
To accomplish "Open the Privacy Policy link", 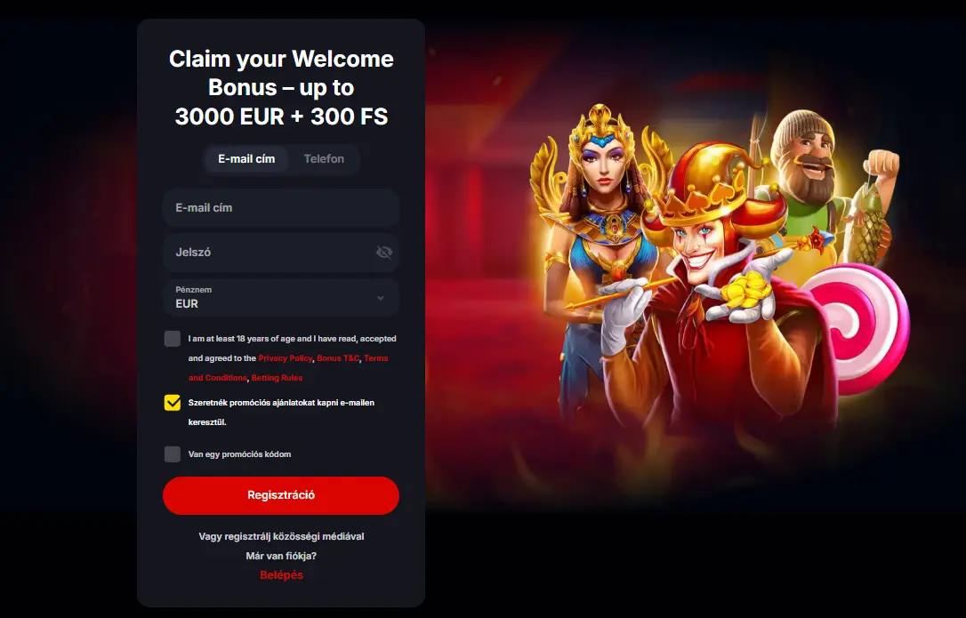I will point(286,358).
